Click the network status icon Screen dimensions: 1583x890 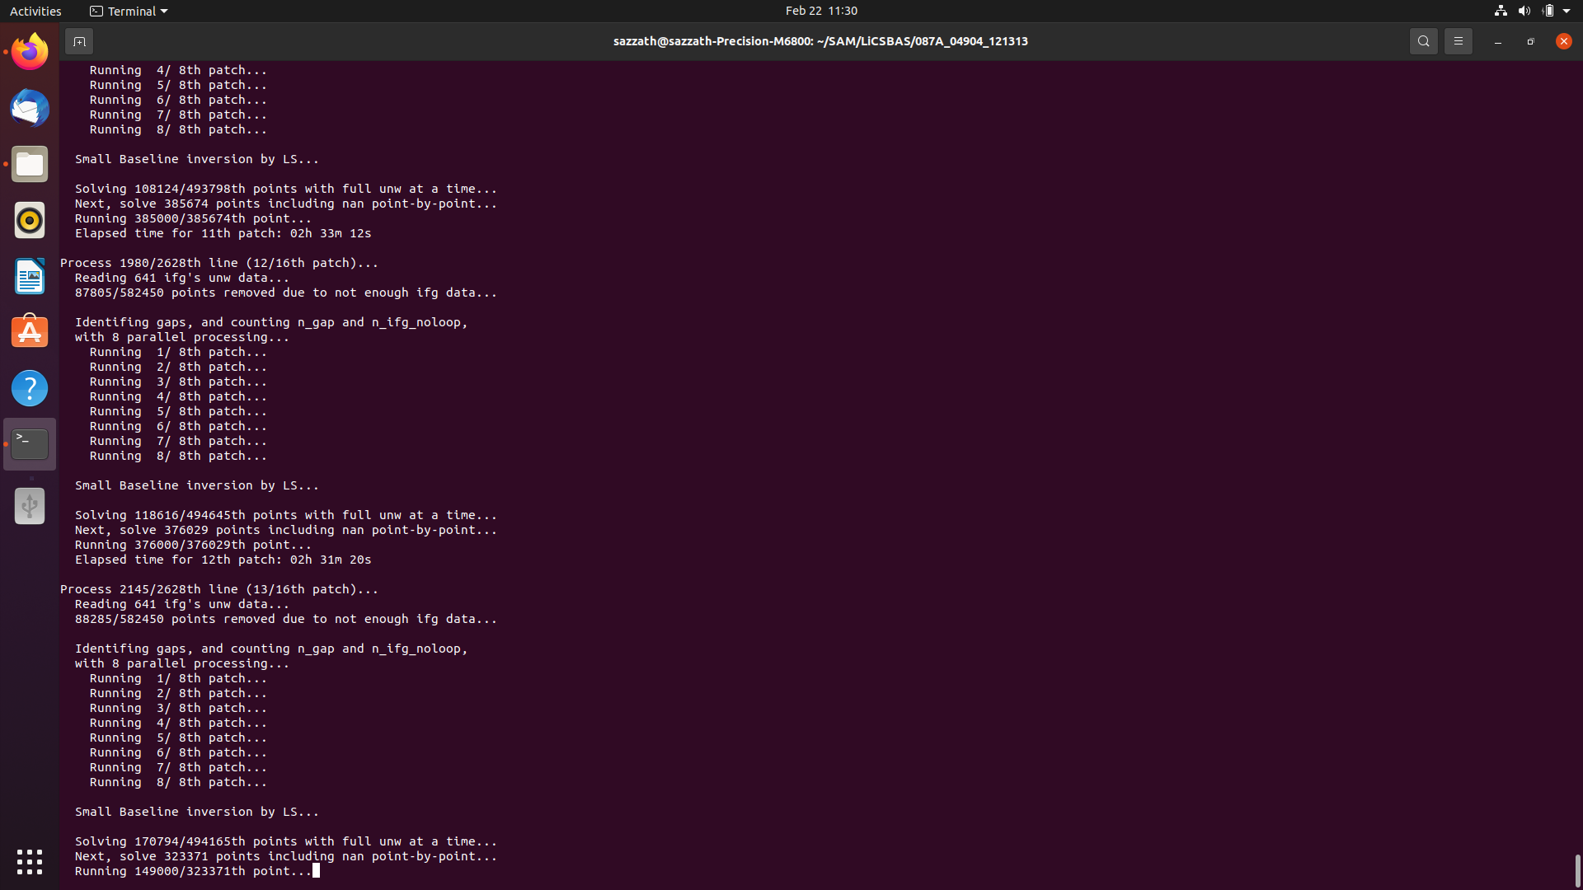[x=1501, y=11]
